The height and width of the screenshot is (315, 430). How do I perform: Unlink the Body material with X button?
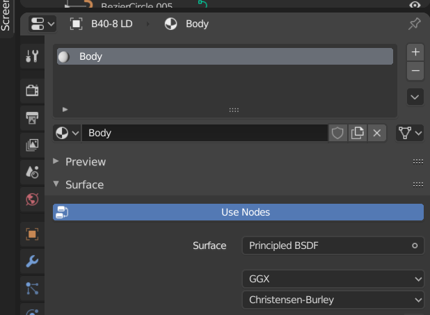(x=377, y=133)
